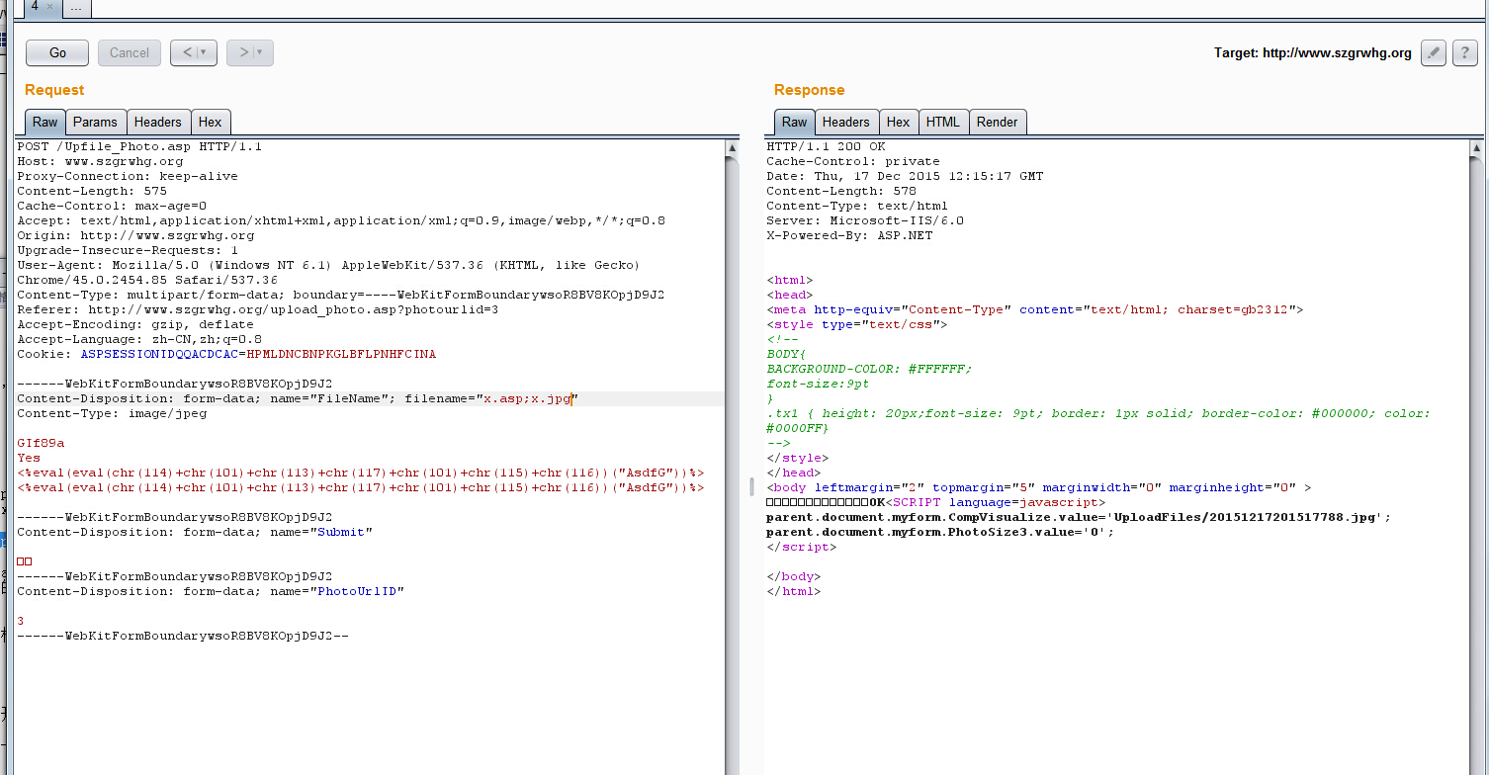Click the response Date header line
The image size is (1489, 775).
click(x=905, y=176)
